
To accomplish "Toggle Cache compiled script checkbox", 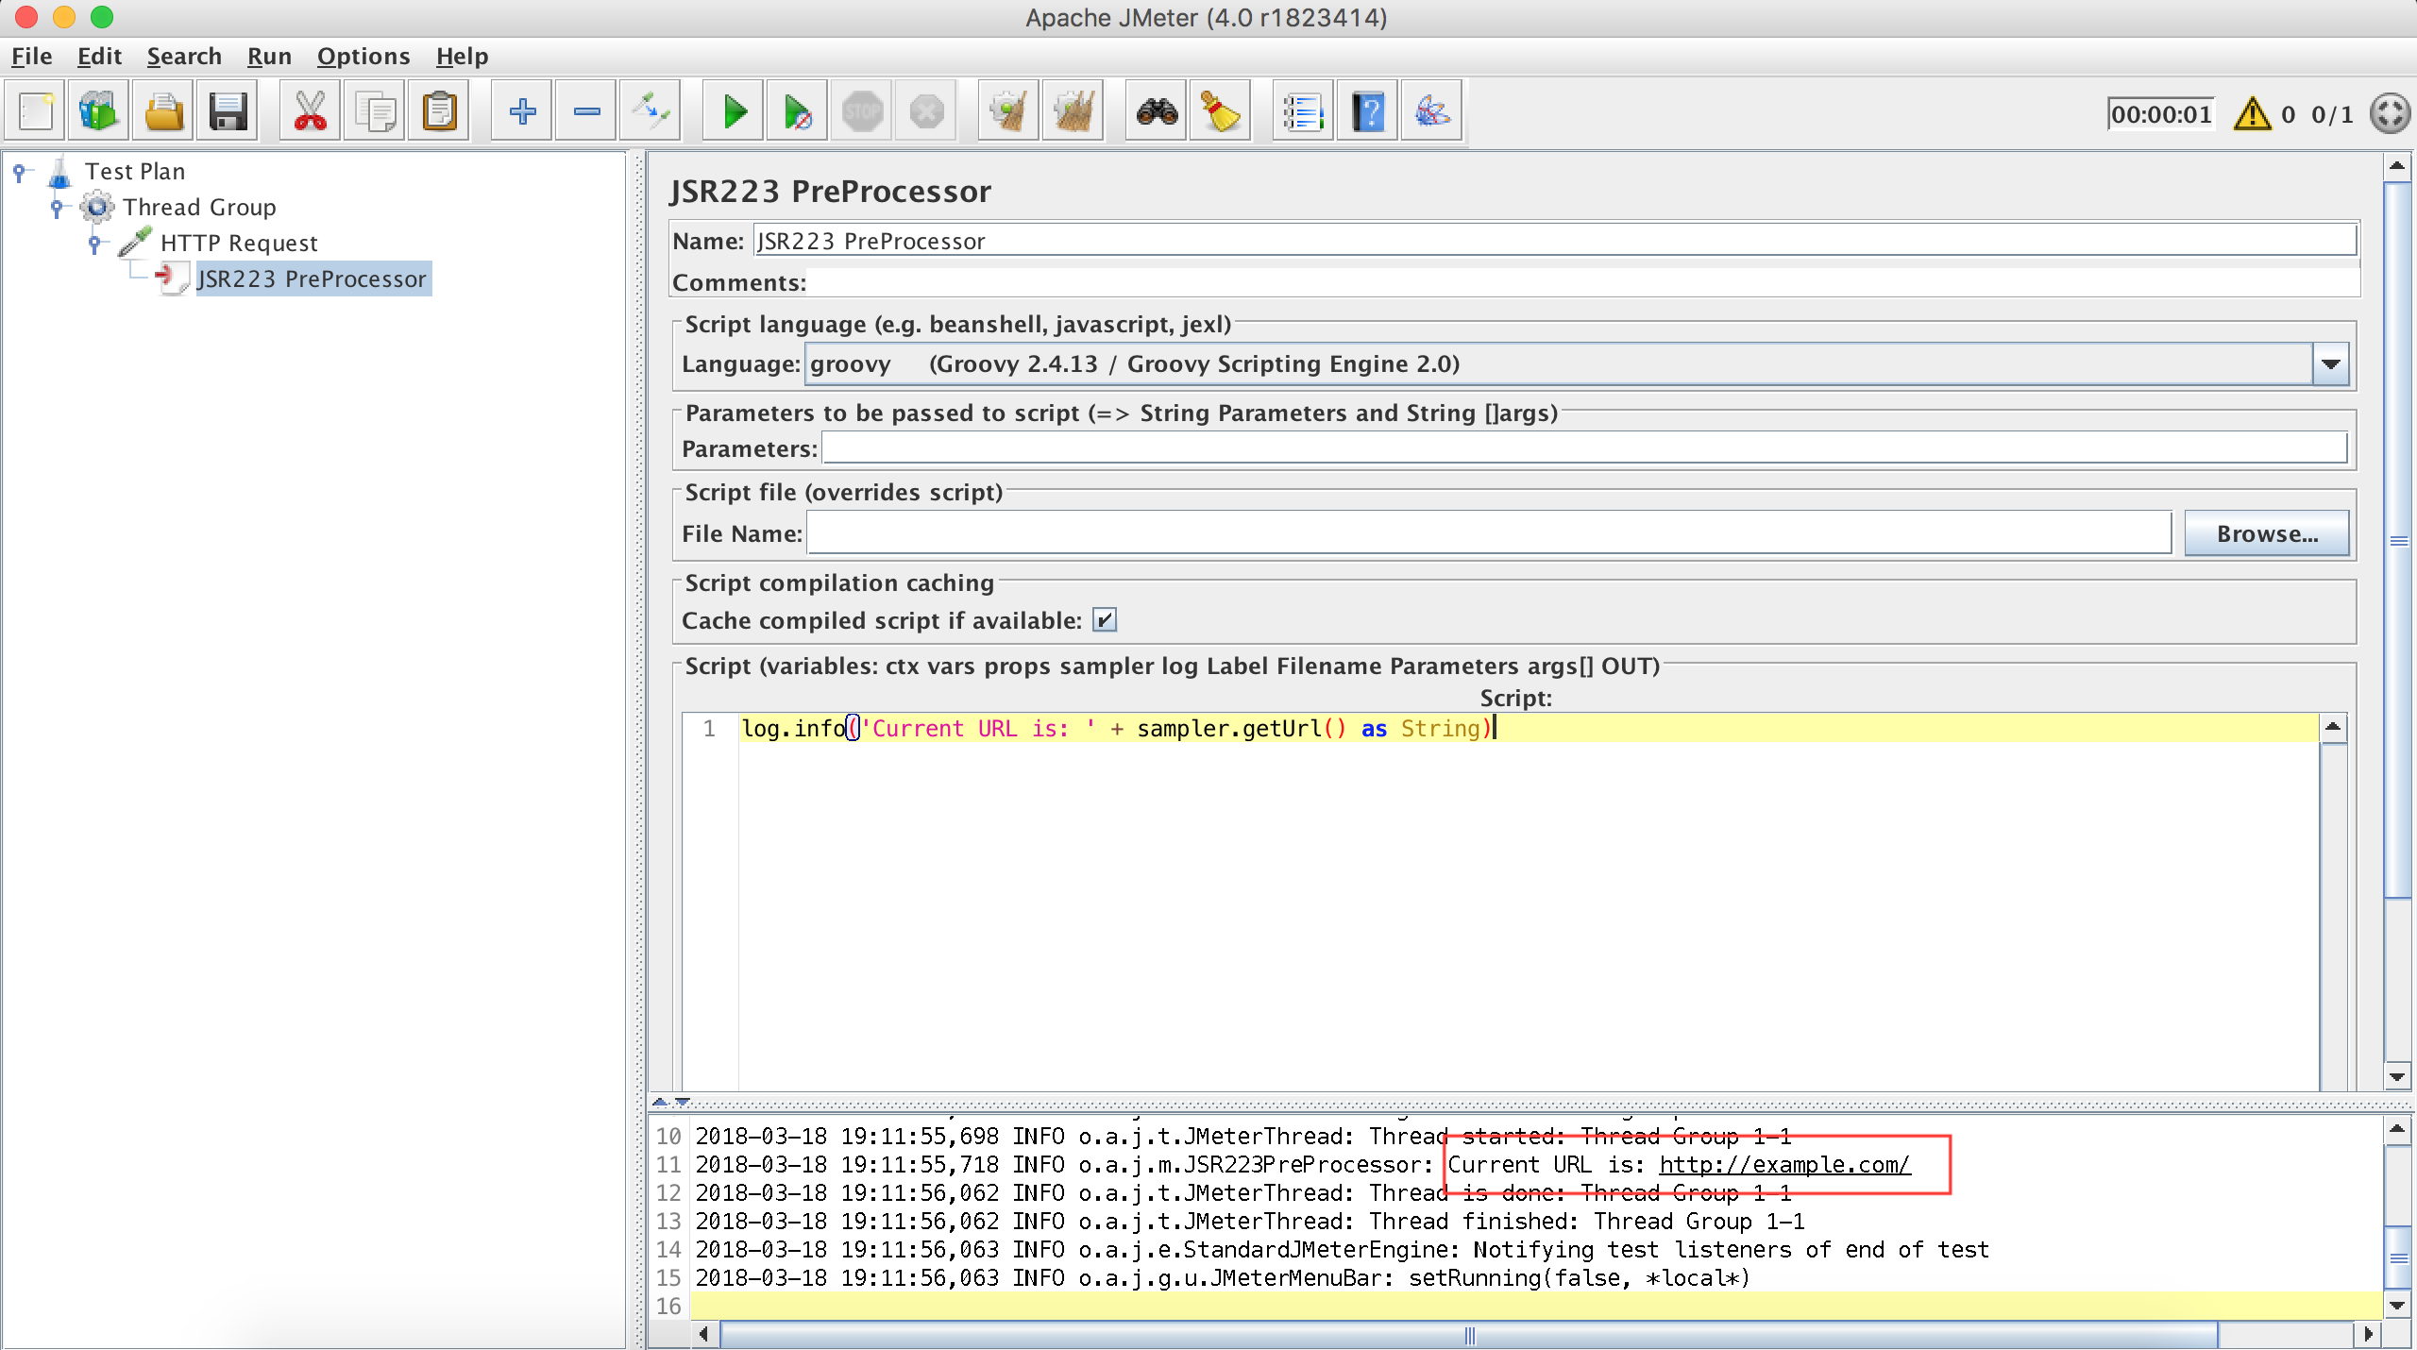I will pos(1104,620).
